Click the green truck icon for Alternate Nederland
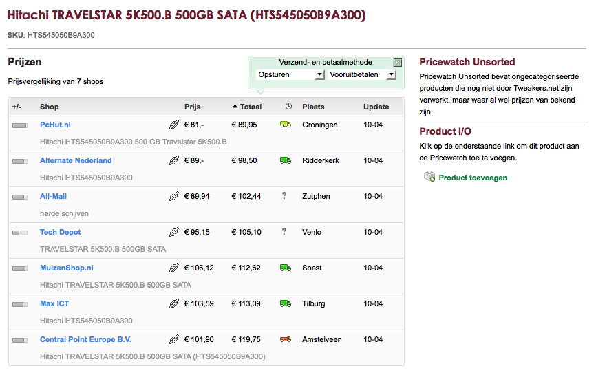The width and height of the screenshot is (596, 375). (286, 160)
